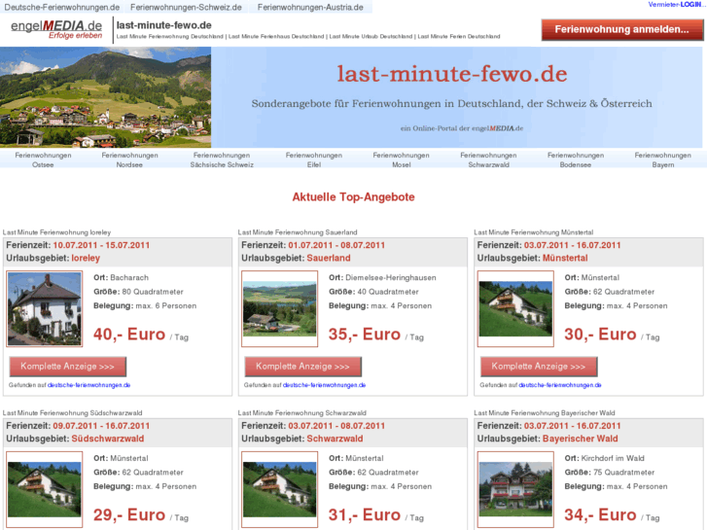Go to Ferienwohnungen Eifel
This screenshot has height=530, width=707.
coord(314,159)
